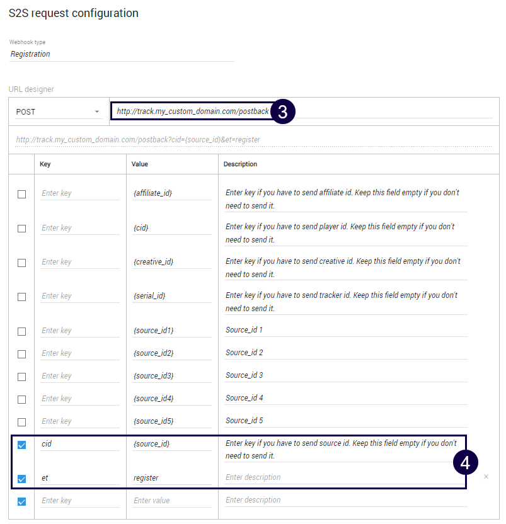Image resolution: width=506 pixels, height=524 pixels.
Task: Uncheck the last empty row checkbox
Action: point(22,502)
